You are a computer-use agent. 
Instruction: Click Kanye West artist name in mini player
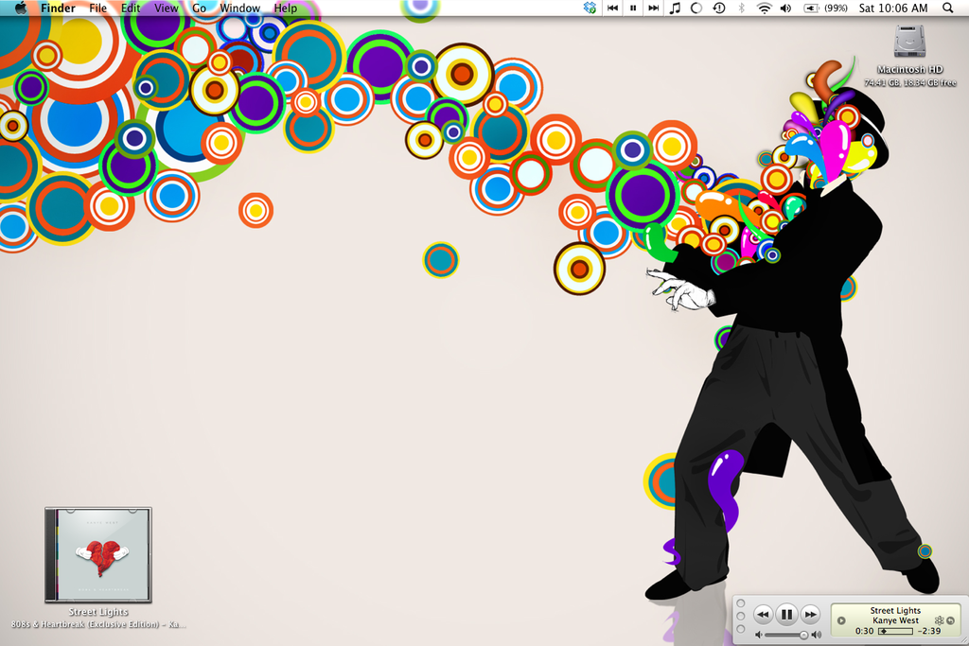896,620
